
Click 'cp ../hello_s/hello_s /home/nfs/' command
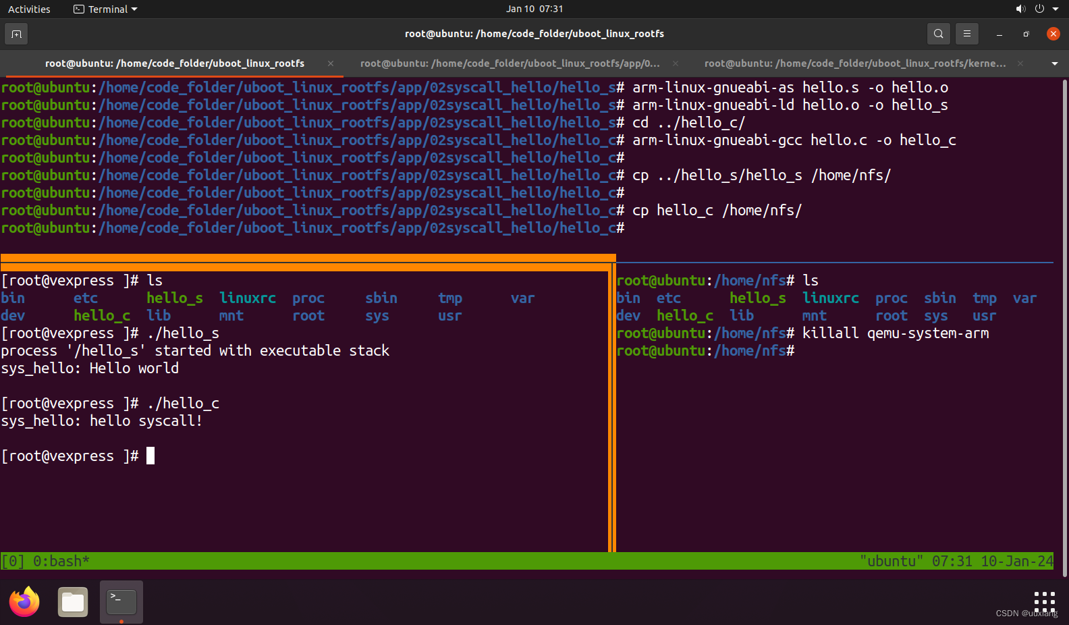click(762, 175)
